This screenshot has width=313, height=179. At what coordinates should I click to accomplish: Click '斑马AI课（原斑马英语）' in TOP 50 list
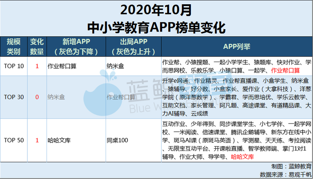pyautogui.click(x=205, y=140)
